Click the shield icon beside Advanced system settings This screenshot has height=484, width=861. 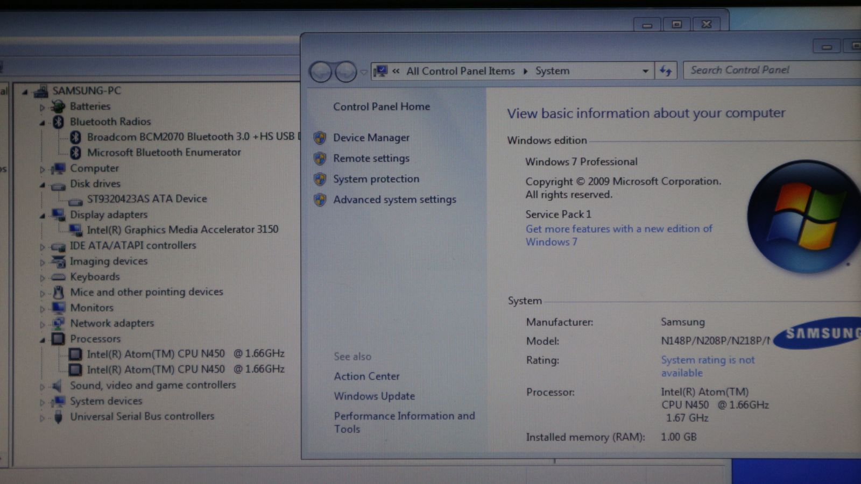(x=320, y=200)
